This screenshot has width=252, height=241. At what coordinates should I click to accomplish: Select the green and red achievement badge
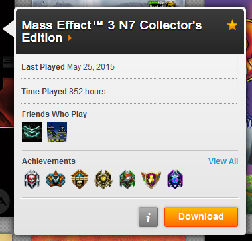[x=127, y=179]
